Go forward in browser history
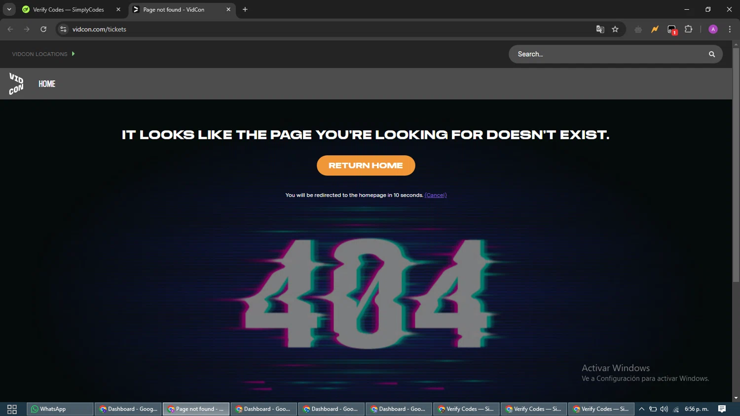740x416 pixels. tap(27, 29)
